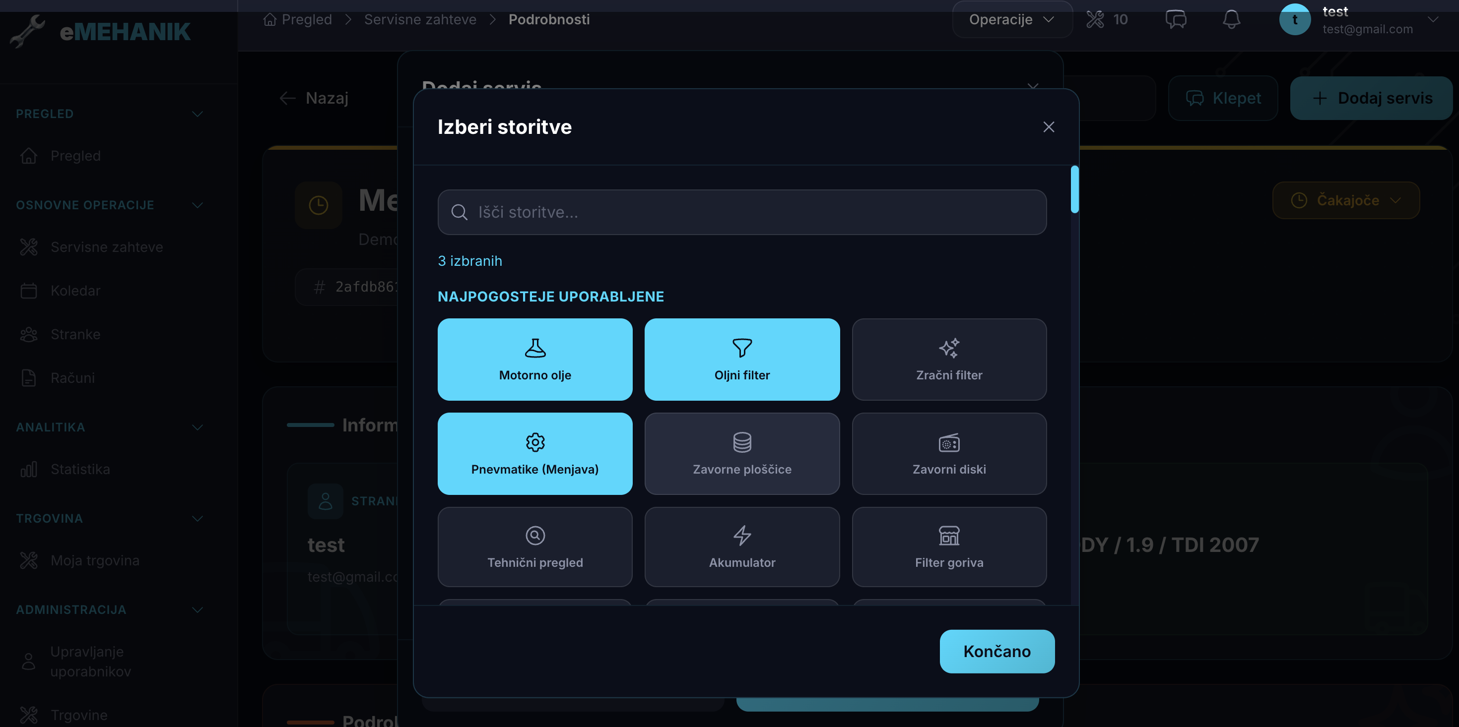Viewport: 1459px width, 727px height.
Task: Select the Zavorne ploščice stack icon
Action: pyautogui.click(x=741, y=442)
